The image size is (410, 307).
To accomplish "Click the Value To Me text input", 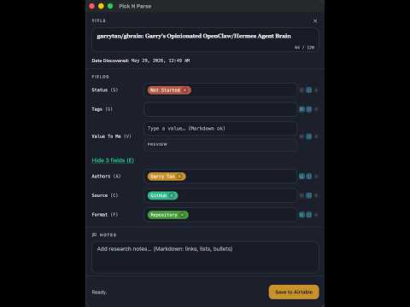I will coord(220,129).
